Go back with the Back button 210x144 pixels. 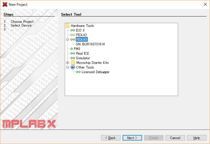click(x=111, y=138)
